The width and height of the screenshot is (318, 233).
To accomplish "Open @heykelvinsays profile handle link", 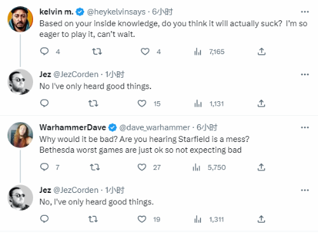I will (x=116, y=11).
